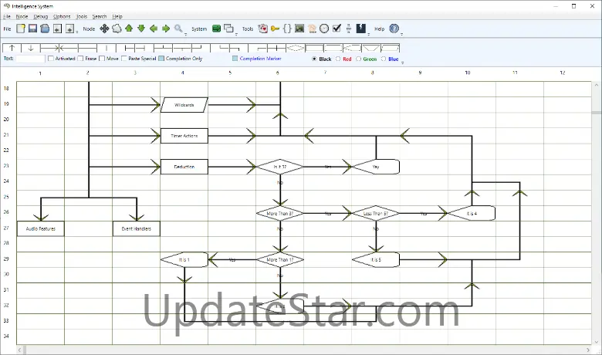The width and height of the screenshot is (602, 355).
Task: Click the green right arrow icon
Action: point(166,29)
